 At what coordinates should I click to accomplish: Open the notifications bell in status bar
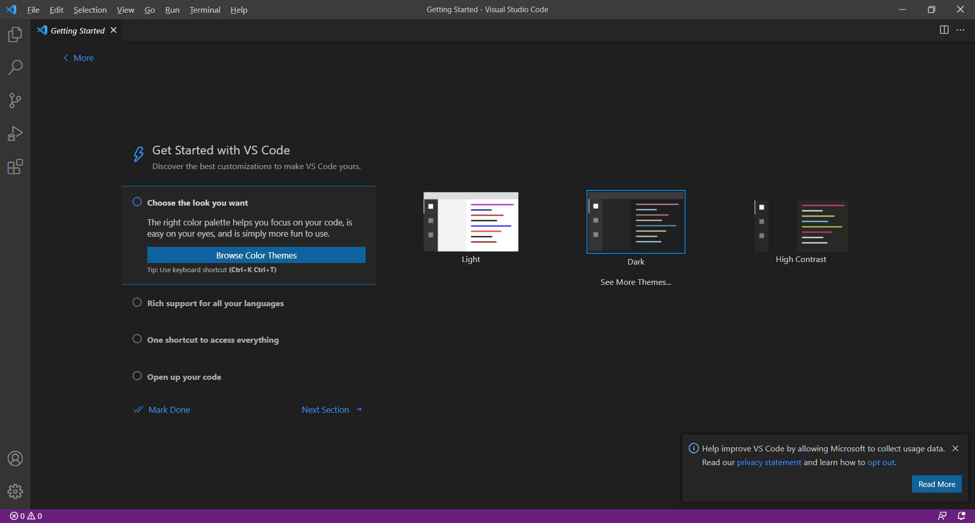click(x=961, y=516)
